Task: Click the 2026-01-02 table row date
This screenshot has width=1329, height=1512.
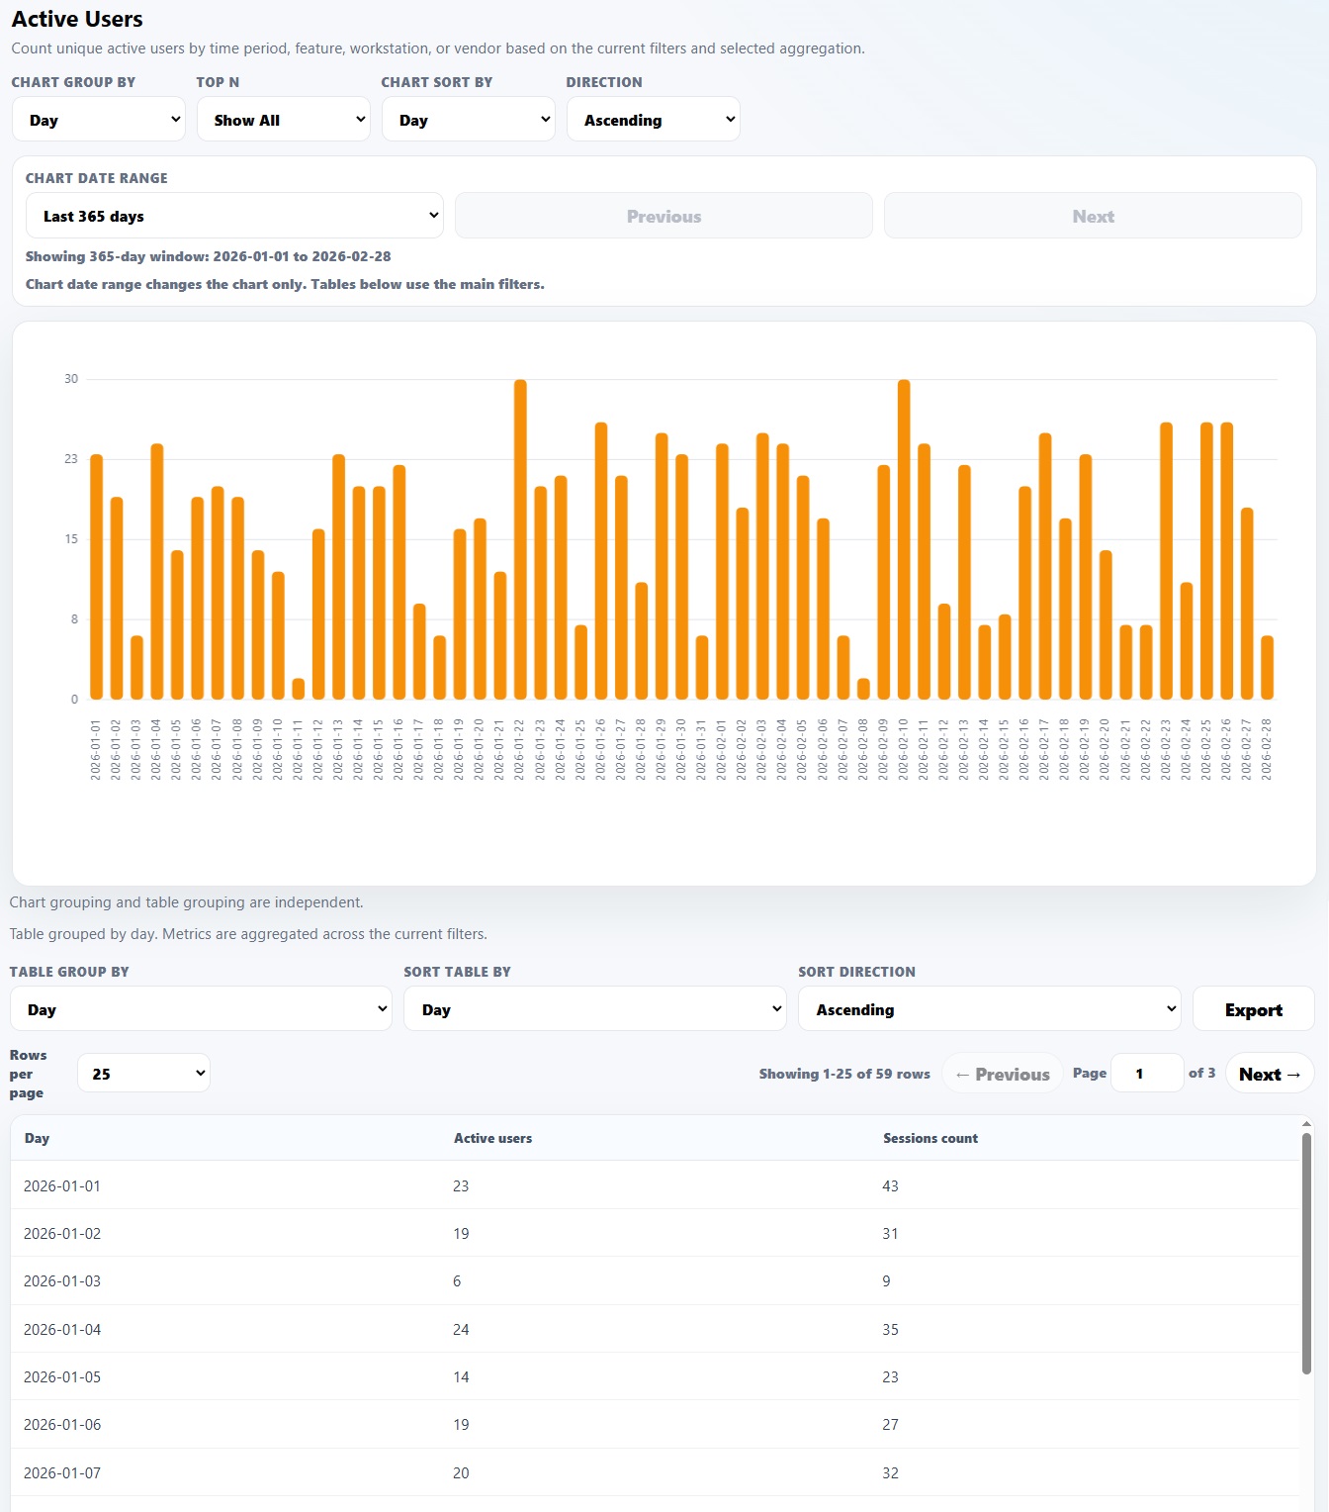Action: (x=62, y=1233)
